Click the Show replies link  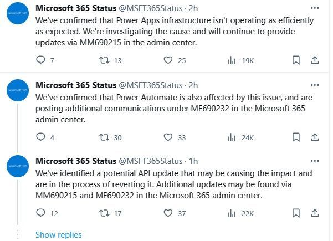pos(58,235)
